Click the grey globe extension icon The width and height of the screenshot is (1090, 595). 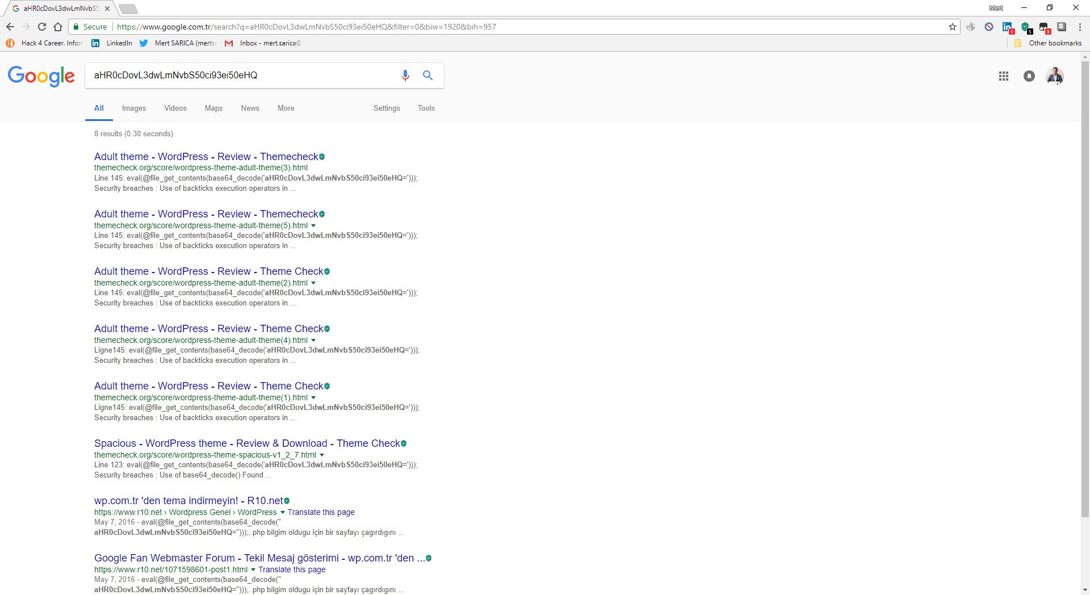coord(971,27)
